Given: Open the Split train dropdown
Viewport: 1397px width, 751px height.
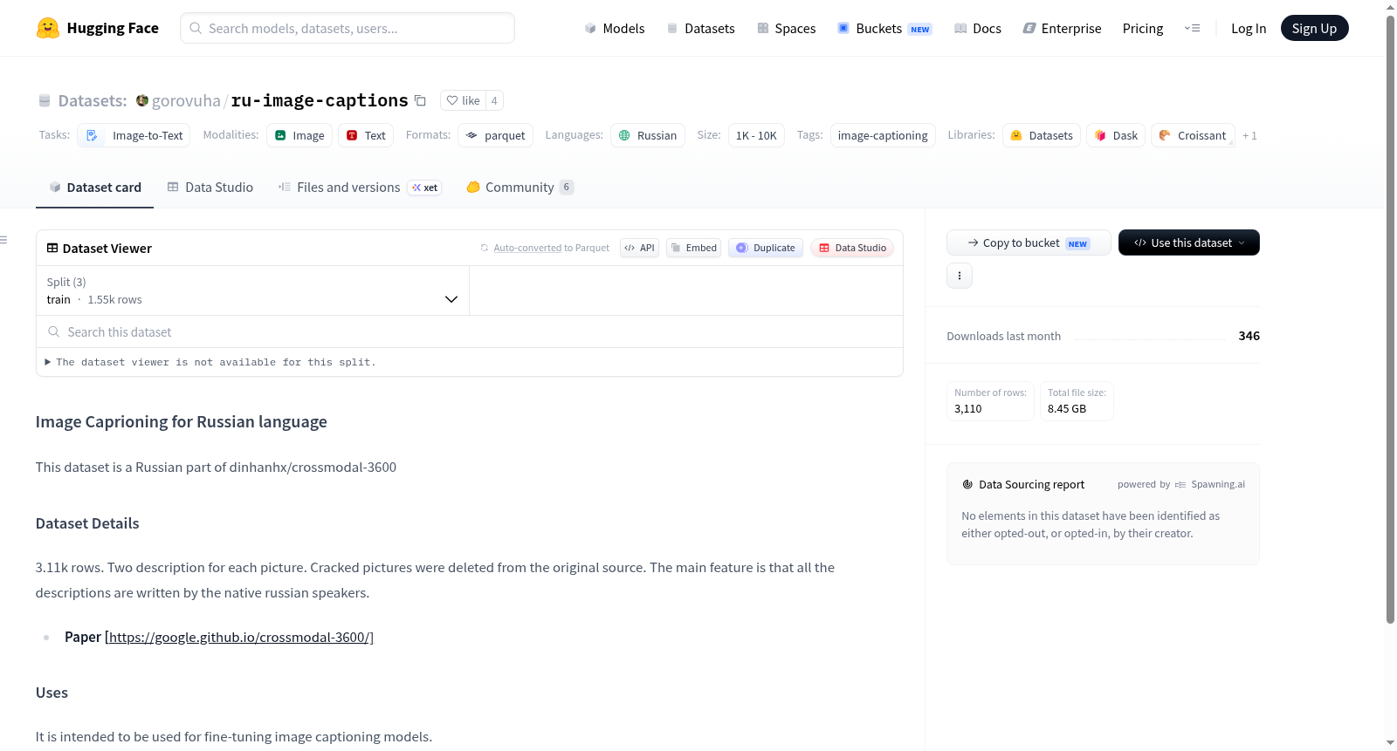Looking at the screenshot, I should click(252, 290).
